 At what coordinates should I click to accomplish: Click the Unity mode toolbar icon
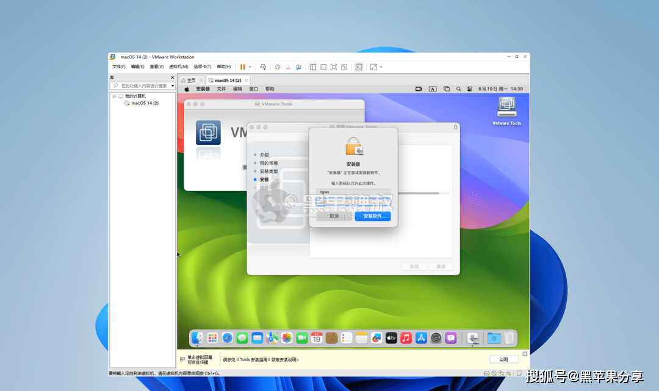tap(344, 67)
